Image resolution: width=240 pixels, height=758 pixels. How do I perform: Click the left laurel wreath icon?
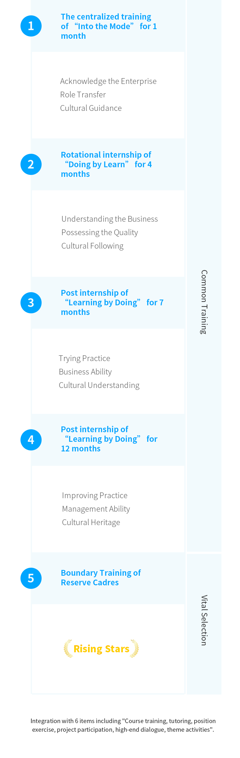point(68,648)
